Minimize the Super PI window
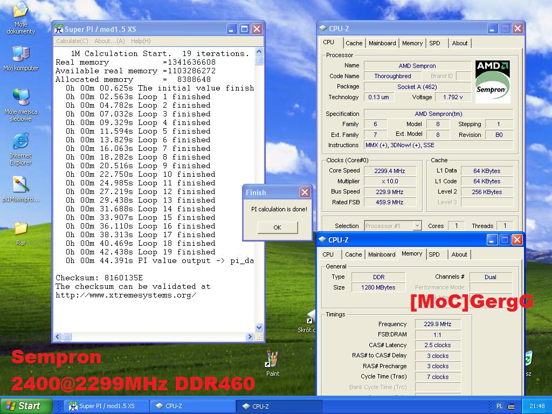 click(x=231, y=29)
